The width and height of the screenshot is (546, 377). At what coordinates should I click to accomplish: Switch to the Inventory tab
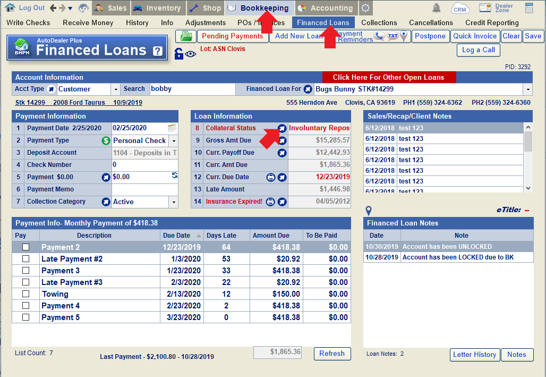158,8
